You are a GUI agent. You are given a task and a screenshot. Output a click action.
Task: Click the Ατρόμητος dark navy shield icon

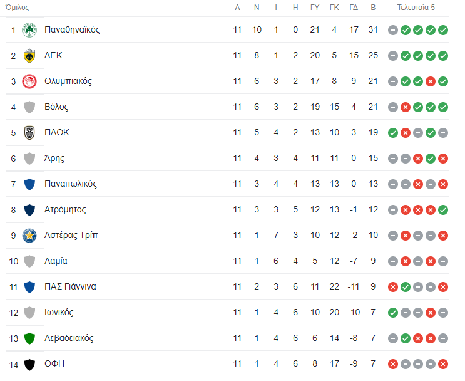(29, 210)
